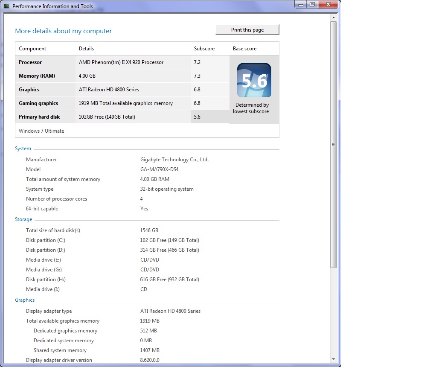Click 'Dedicated graphics memory' label
This screenshot has height=367, width=430.
click(66, 331)
